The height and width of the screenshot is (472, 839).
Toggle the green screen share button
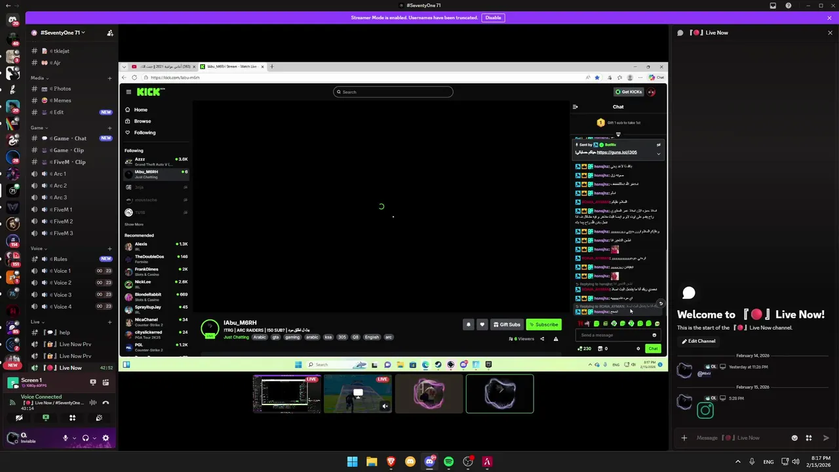(46, 418)
